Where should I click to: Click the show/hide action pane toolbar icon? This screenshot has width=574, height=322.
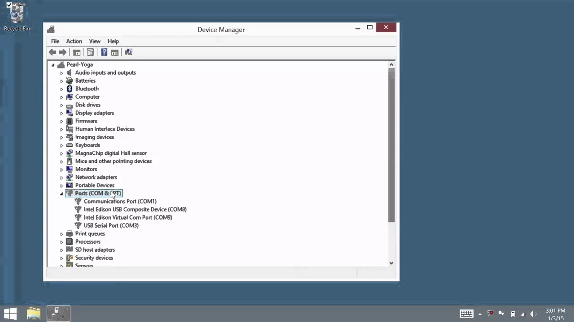[x=115, y=52]
